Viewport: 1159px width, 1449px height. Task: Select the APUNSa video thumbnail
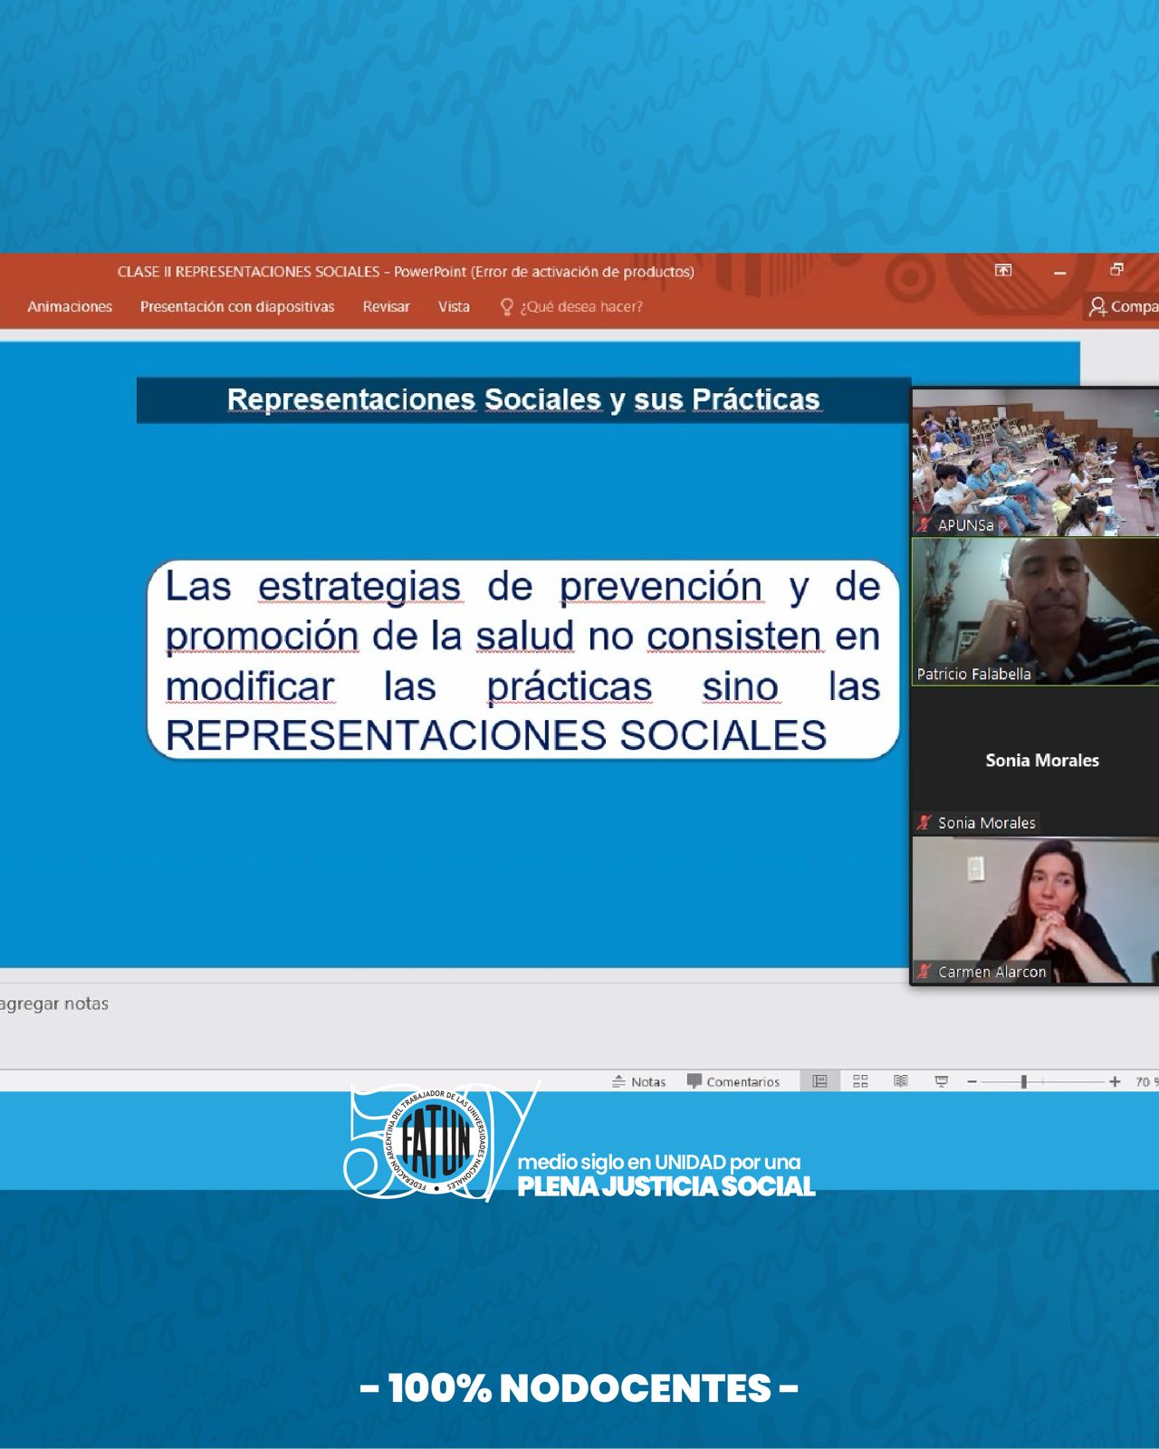tap(1035, 462)
